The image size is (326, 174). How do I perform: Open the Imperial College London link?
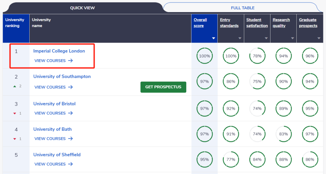pos(59,51)
